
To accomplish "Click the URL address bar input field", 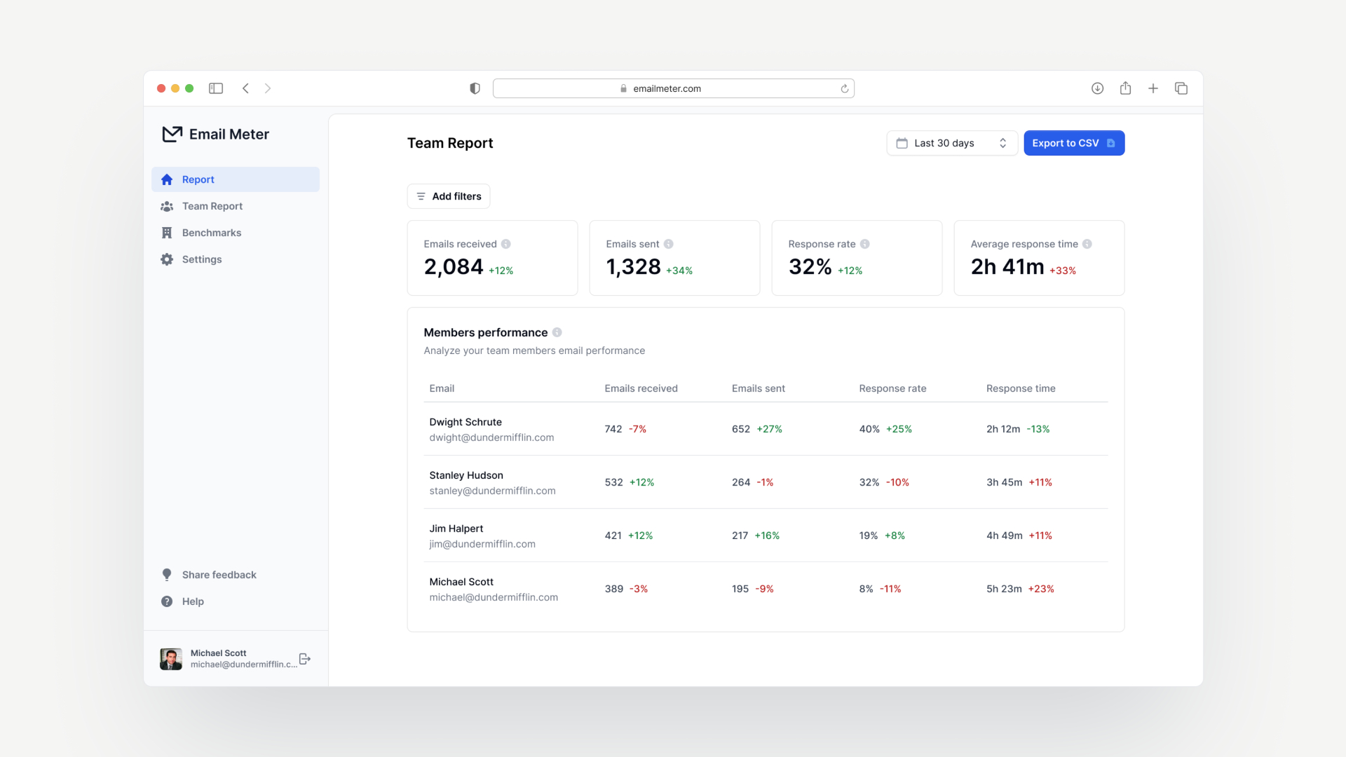I will click(673, 88).
